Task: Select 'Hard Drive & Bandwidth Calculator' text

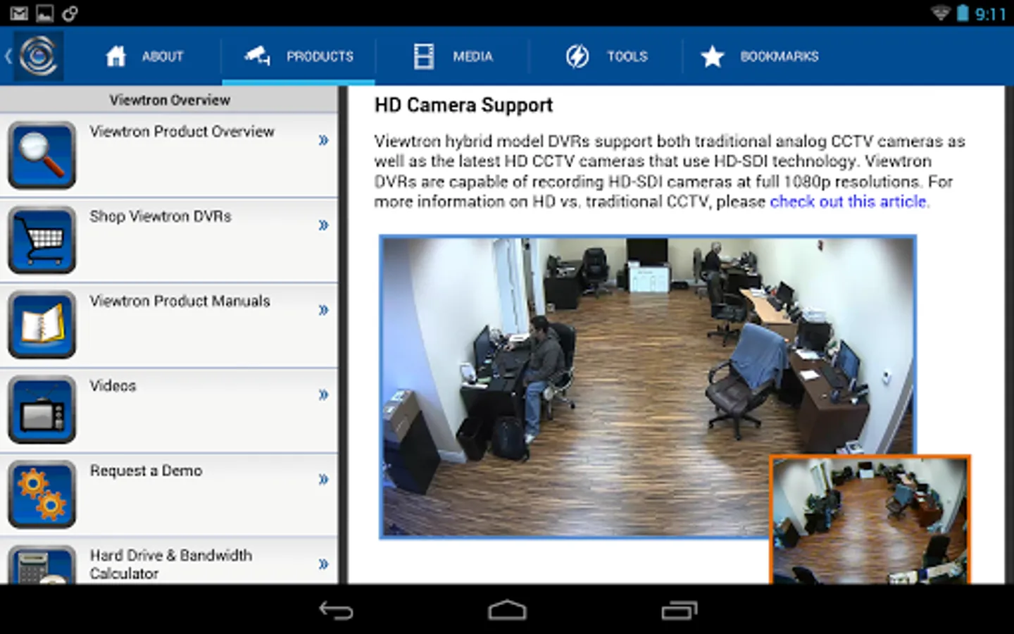Action: [x=170, y=564]
